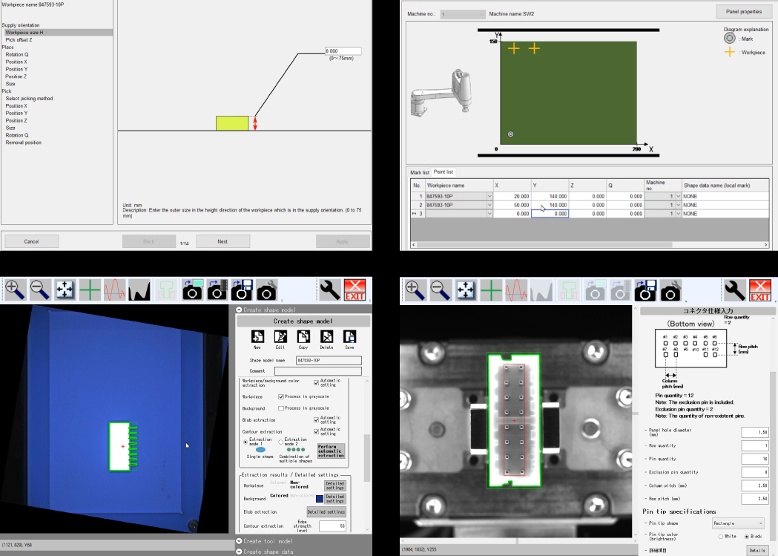Open wrench settings in shape model window

pos(331,290)
